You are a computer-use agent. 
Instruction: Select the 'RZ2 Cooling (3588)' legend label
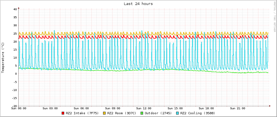(198, 113)
